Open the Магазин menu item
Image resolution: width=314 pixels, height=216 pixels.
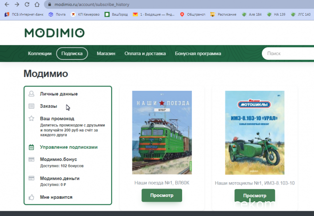(x=106, y=54)
